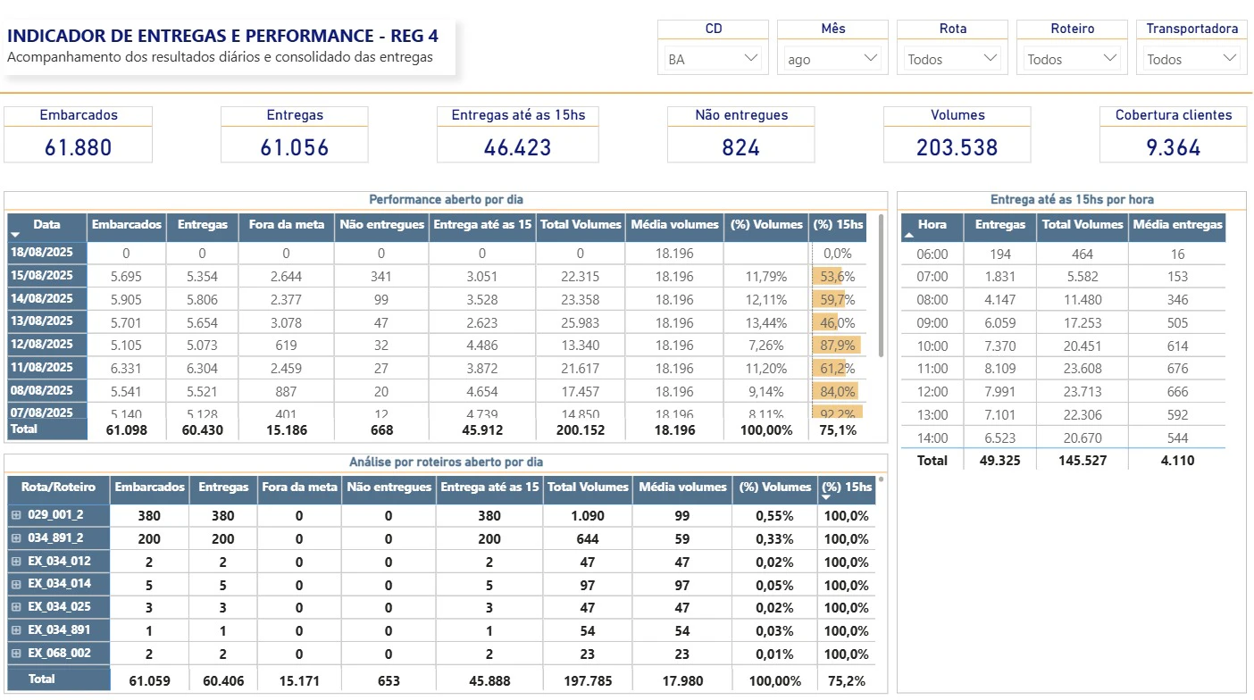Click the Performance aberto por dia title
Viewport: 1254px width, 700px height.
click(447, 200)
